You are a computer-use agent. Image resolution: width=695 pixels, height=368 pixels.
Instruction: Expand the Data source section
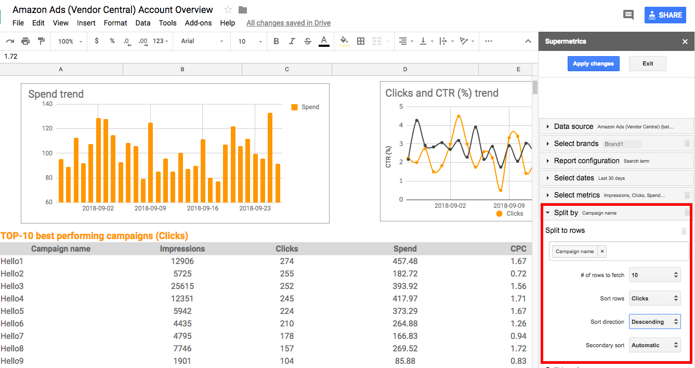click(617, 126)
